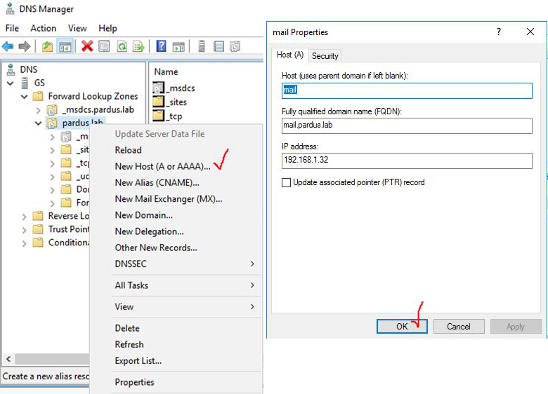Expand the Reverse Lookup Zones node

(24, 217)
